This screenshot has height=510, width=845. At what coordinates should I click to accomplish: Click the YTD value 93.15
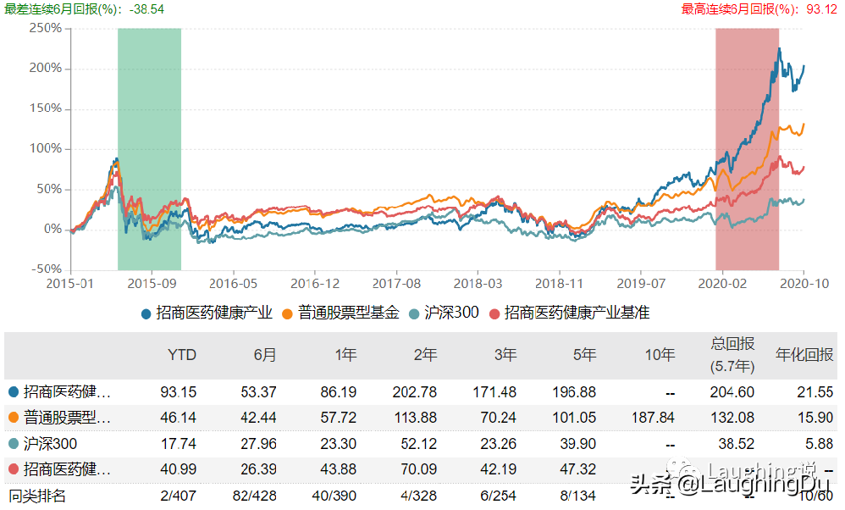click(179, 392)
